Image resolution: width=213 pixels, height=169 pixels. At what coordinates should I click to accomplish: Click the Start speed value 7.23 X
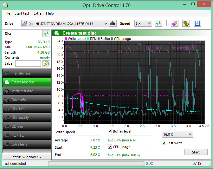95,147
